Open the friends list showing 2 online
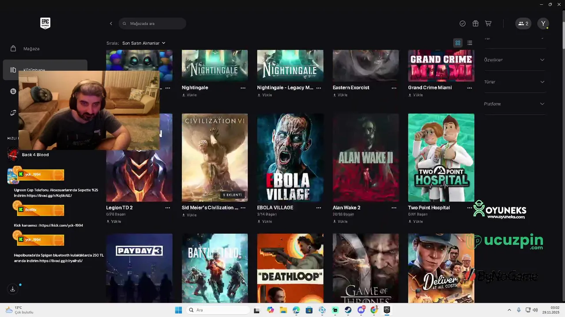Screen dimensions: 565x317 coord(523,23)
